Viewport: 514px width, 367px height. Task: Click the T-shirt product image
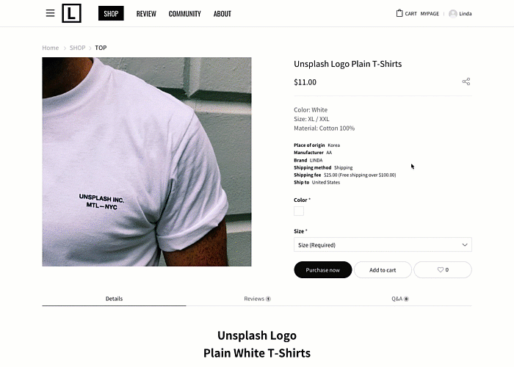147,162
